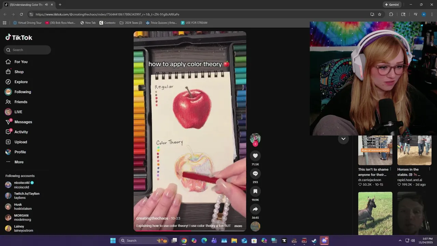This screenshot has width=437, height=246.
Task: Click the taskbar Search box
Action: tap(144, 241)
